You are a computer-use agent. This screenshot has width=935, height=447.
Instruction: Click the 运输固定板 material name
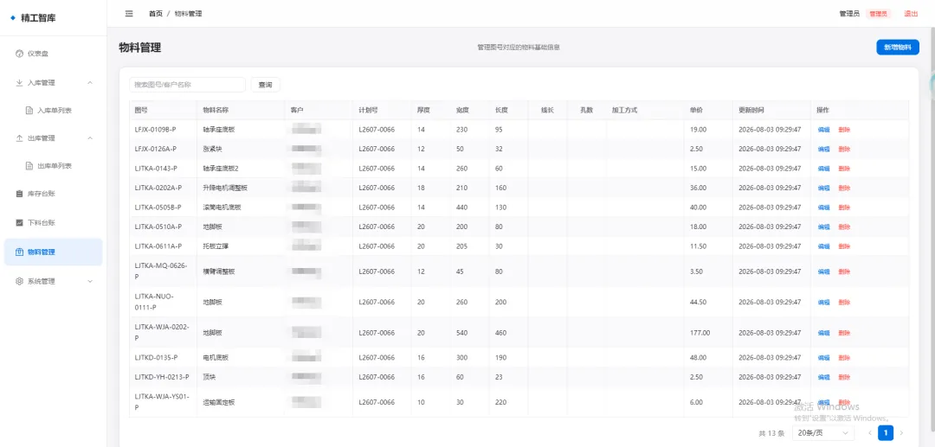[x=219, y=402]
